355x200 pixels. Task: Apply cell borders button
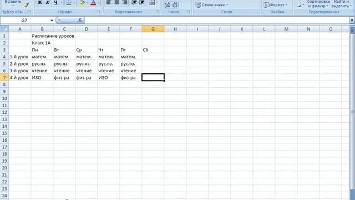69,2
